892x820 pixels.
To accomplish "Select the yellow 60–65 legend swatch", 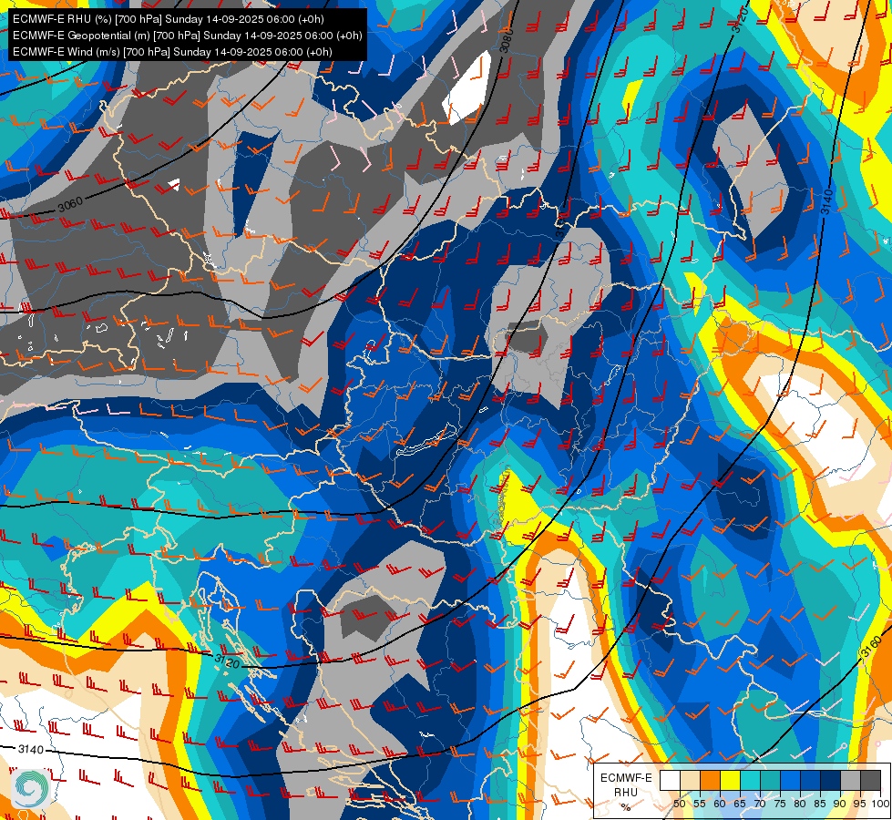I will point(730,780).
